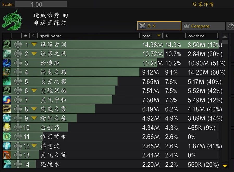Expand the 觉醒妖魂 row arrow
This screenshot has width=234, height=172.
[x=34, y=90]
